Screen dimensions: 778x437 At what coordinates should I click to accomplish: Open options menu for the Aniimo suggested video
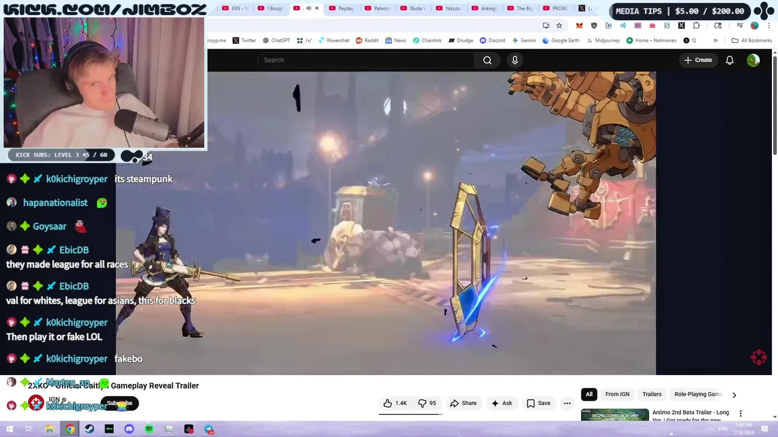point(740,413)
